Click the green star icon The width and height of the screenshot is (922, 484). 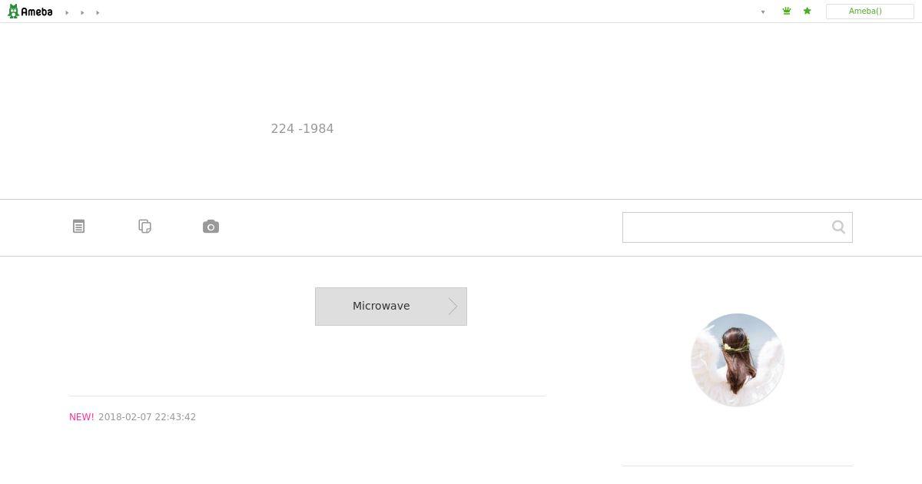pos(807,12)
